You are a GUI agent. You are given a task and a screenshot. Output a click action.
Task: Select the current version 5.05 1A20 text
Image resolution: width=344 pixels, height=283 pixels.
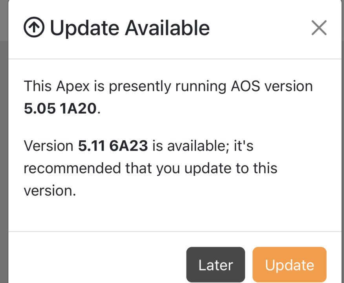click(x=60, y=108)
